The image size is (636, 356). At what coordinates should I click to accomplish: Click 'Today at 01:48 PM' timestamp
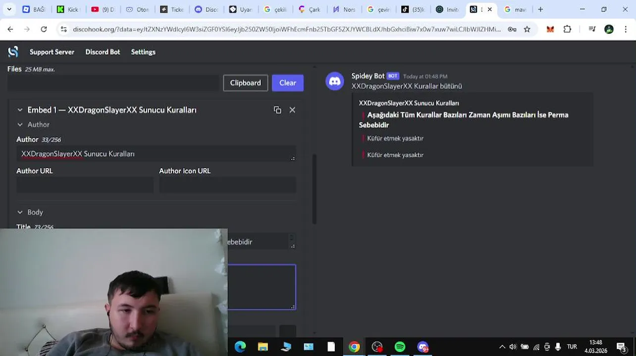[x=425, y=76]
